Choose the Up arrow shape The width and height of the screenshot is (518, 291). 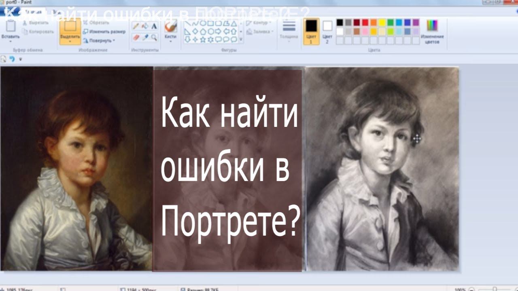[x=234, y=31]
